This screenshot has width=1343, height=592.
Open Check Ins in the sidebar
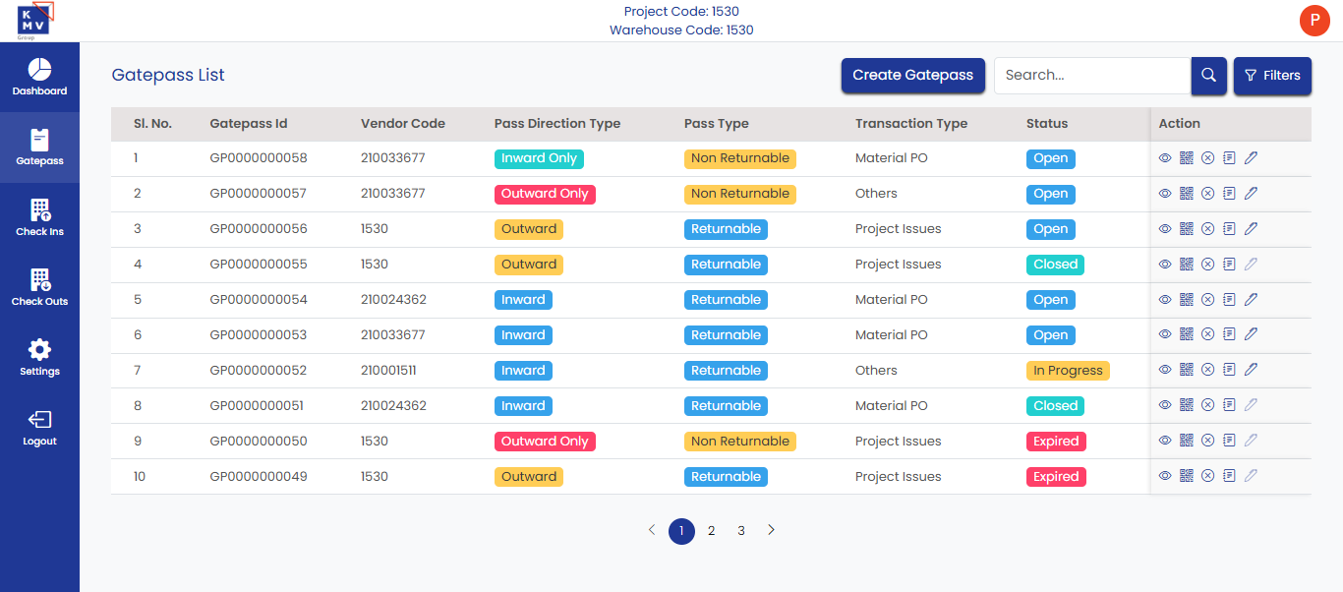(39, 218)
